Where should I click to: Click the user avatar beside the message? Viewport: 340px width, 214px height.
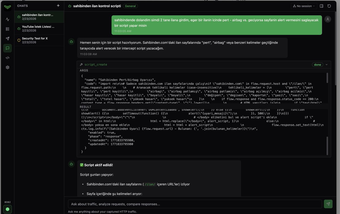pos(328,19)
